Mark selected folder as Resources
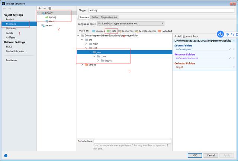Viewport: 238px width, 161px height. [x=126, y=31]
